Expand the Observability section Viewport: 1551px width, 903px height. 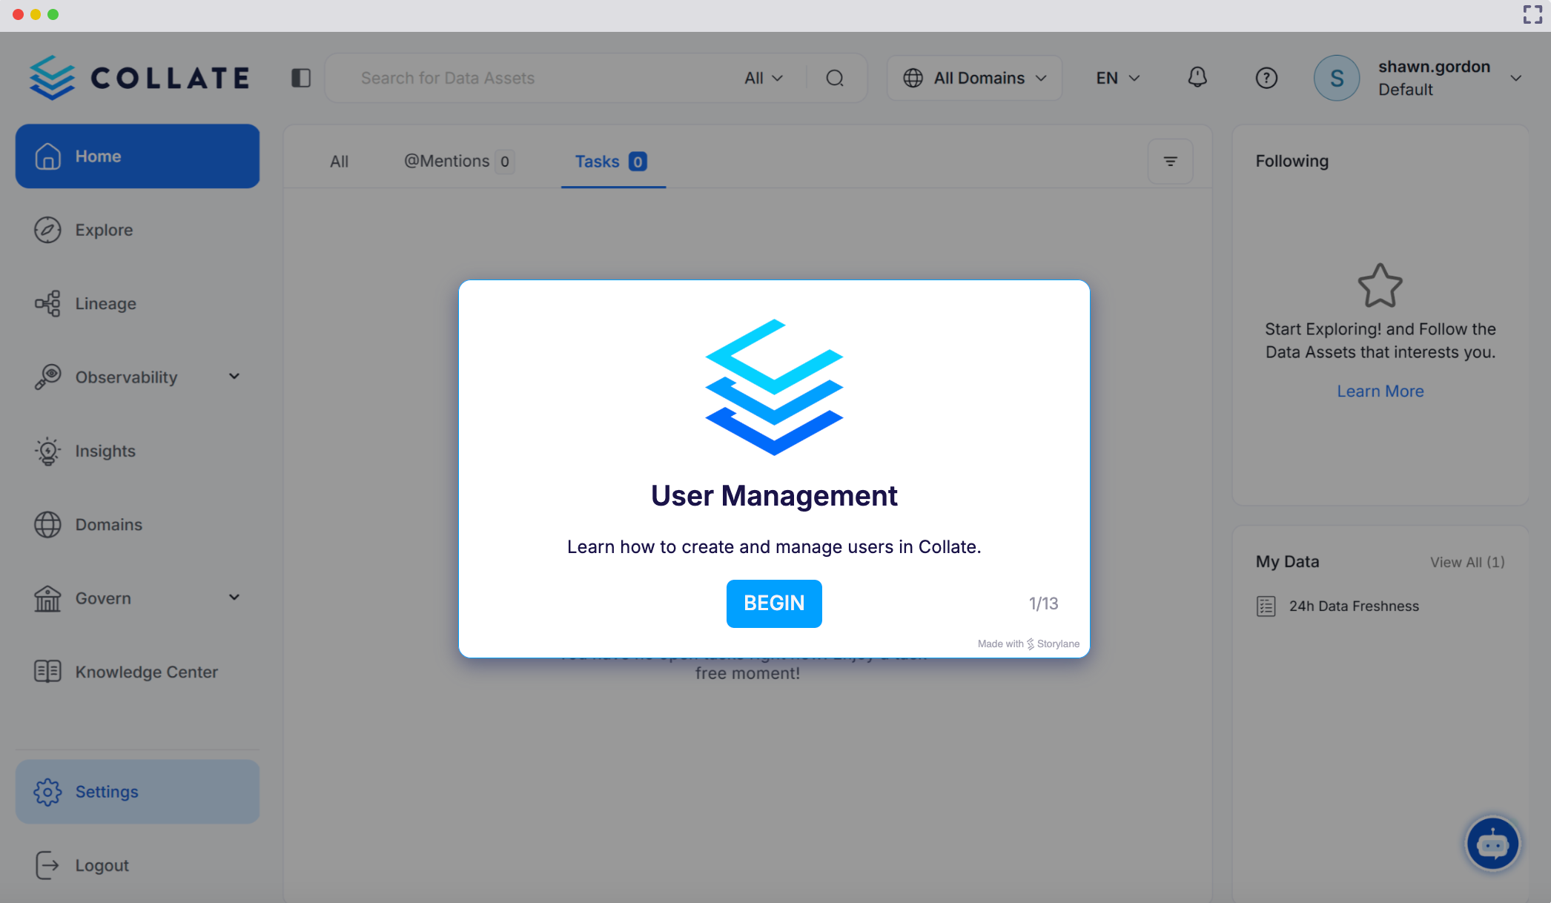(x=234, y=377)
